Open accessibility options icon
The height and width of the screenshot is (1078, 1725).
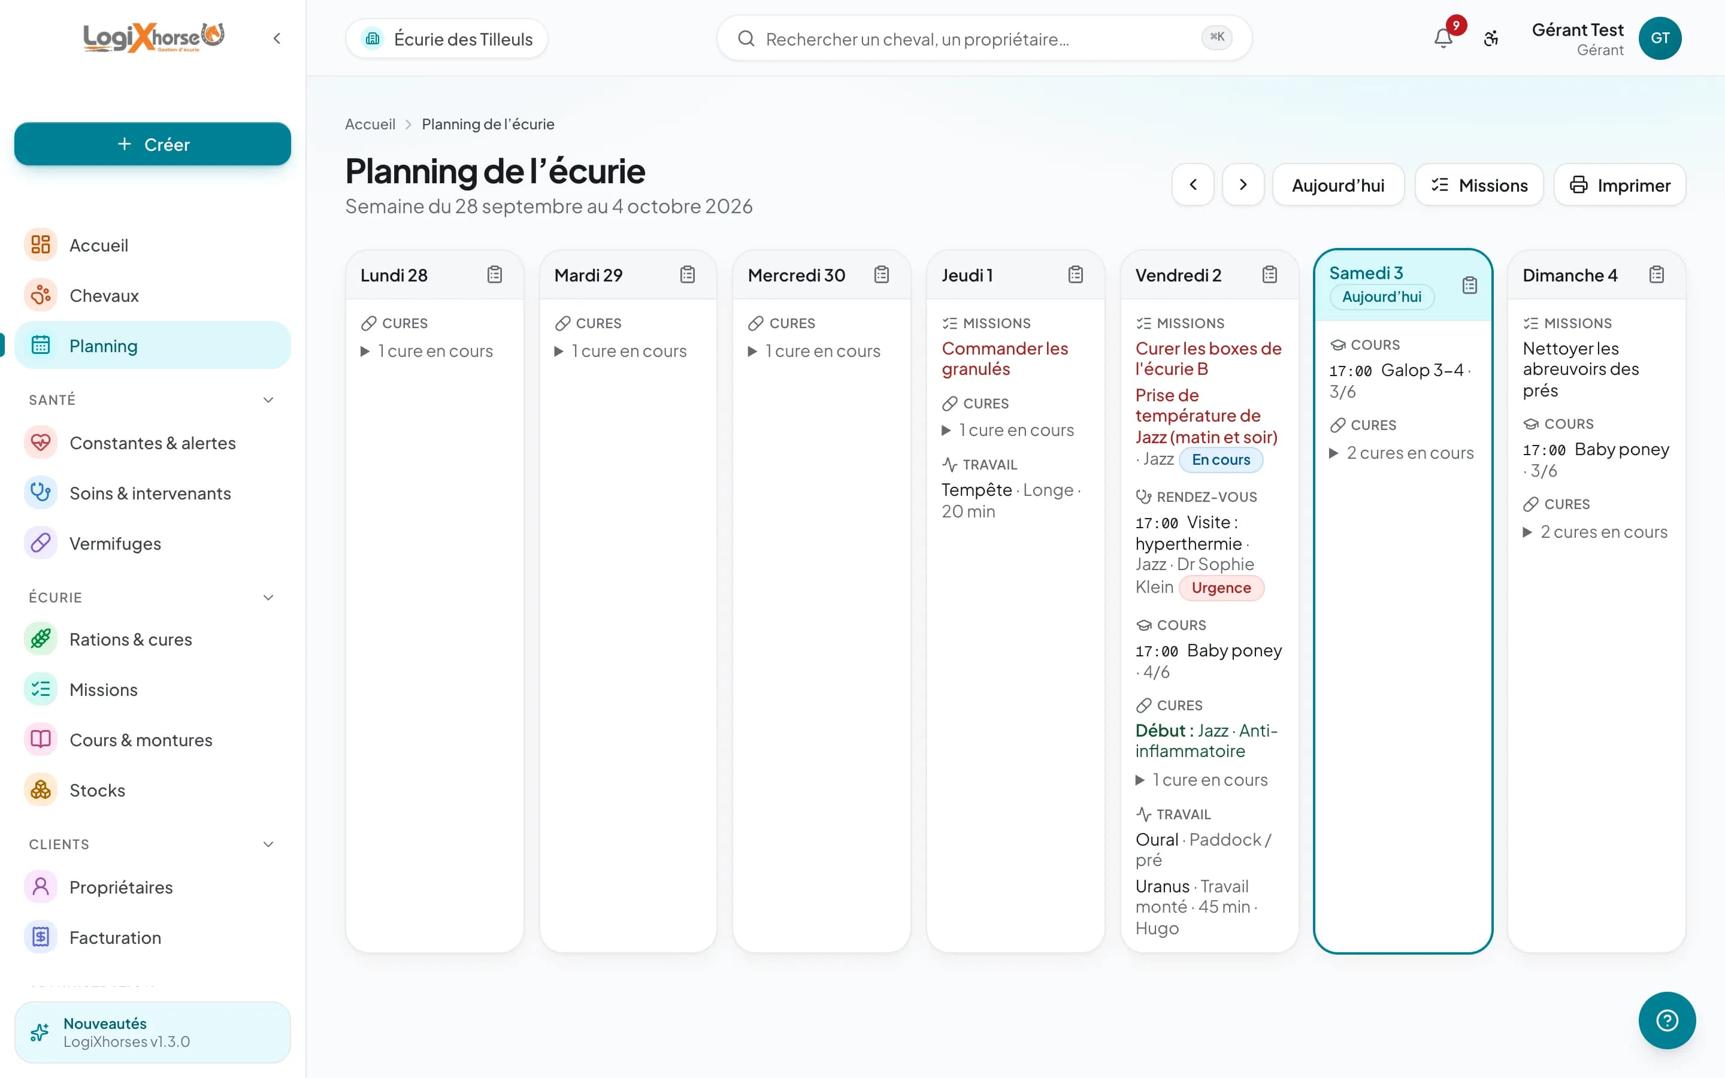pyautogui.click(x=1491, y=38)
